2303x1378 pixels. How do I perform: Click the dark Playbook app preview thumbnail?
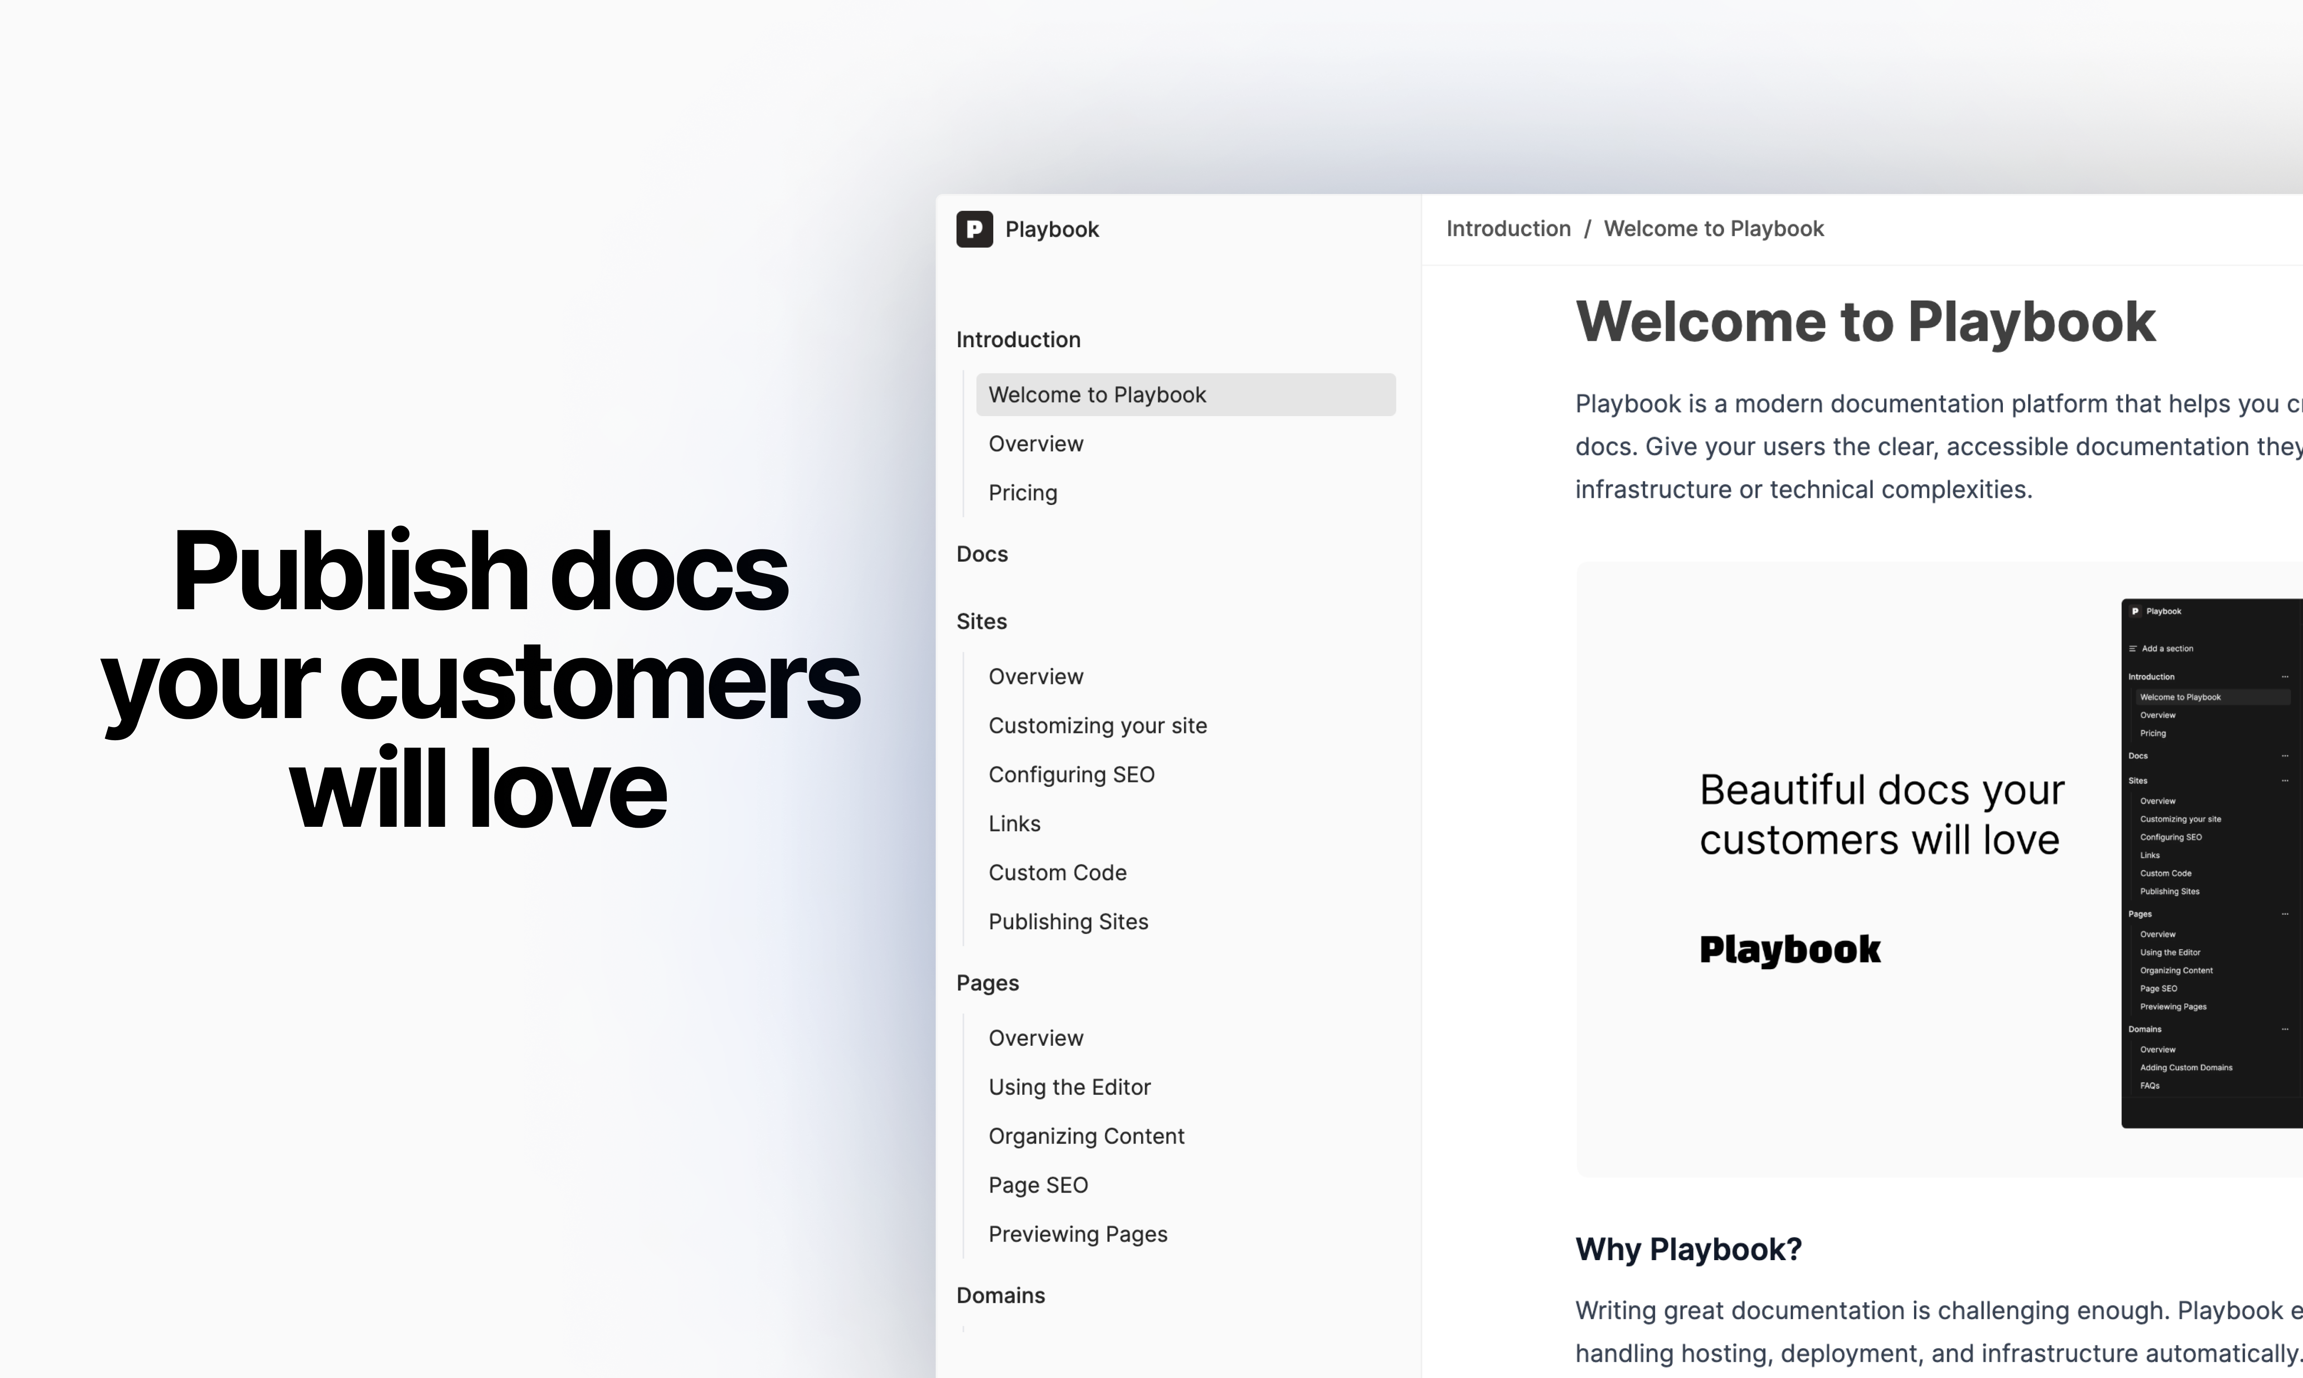[2210, 864]
